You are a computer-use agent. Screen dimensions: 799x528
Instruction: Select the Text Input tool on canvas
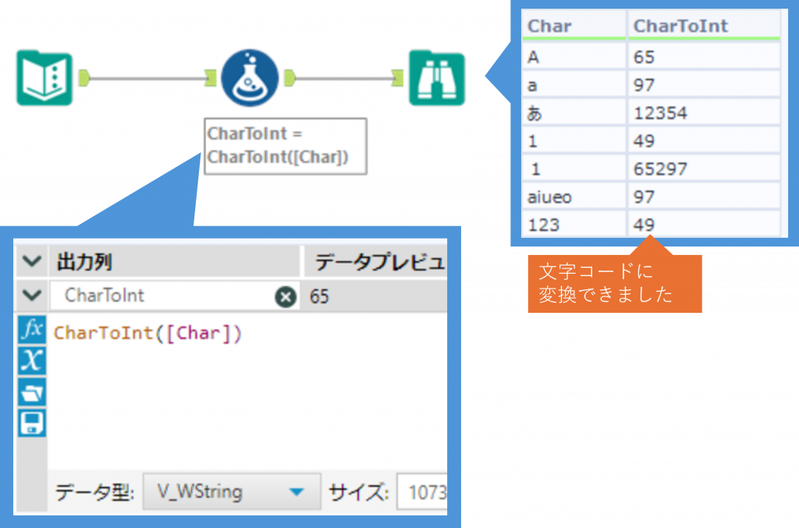click(x=44, y=78)
